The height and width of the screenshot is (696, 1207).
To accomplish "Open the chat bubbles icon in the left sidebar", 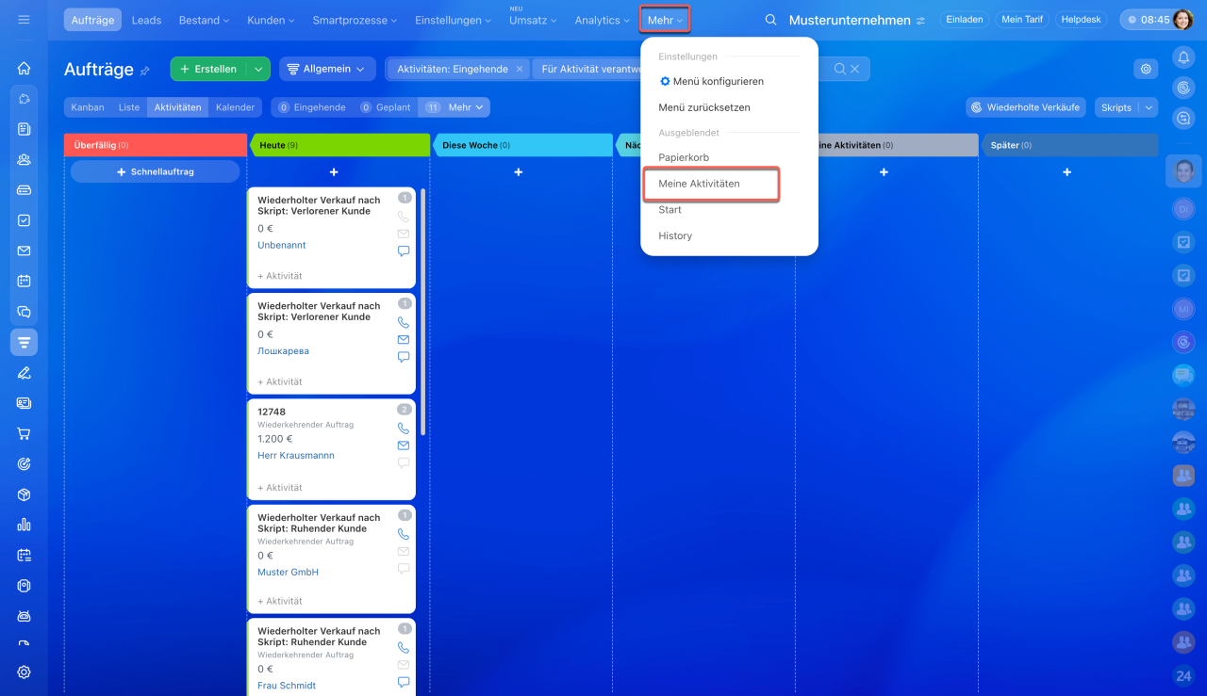I will (x=24, y=312).
